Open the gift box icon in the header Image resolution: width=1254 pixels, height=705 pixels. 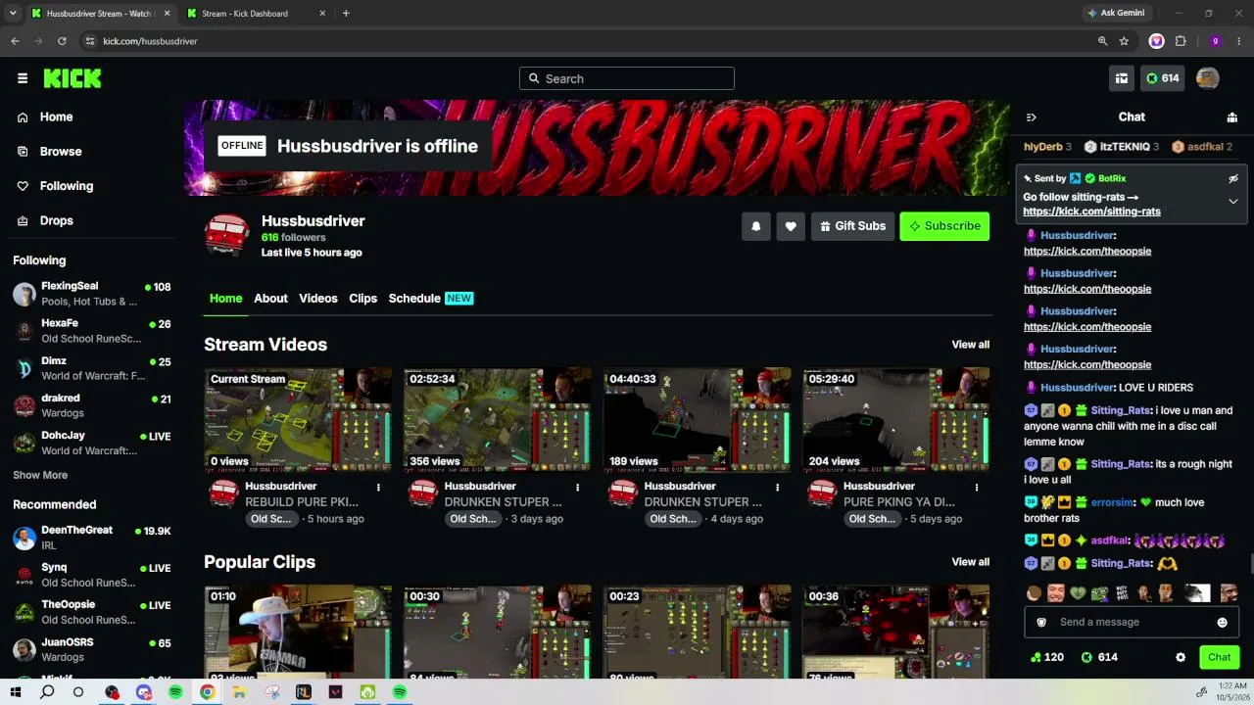tap(1122, 78)
